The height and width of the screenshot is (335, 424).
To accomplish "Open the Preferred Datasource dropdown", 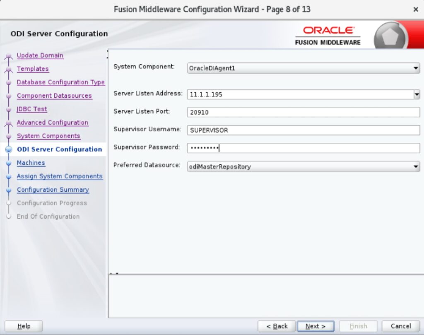I will (304, 166).
